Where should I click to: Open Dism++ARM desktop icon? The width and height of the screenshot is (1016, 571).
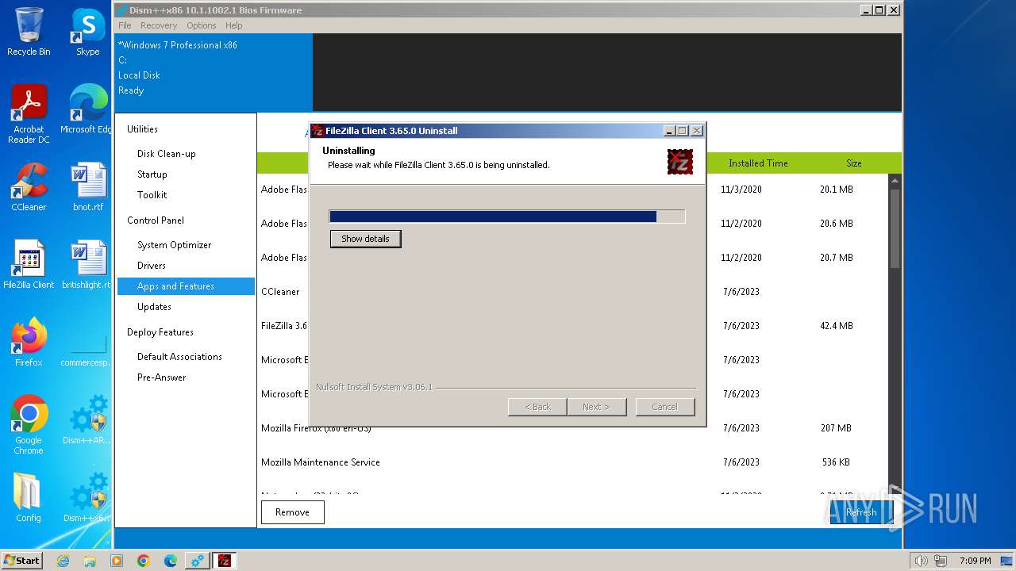88,420
